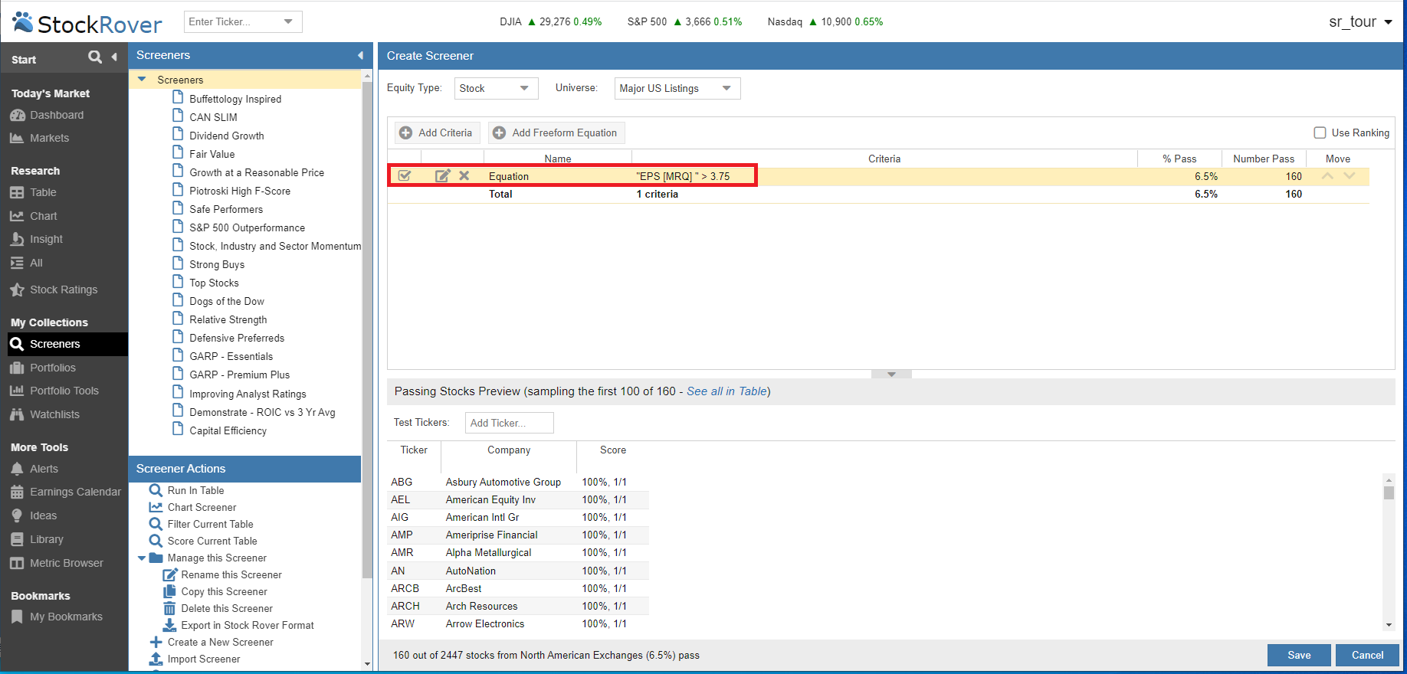
Task: Enable the Use Ranking checkbox
Action: coord(1320,133)
